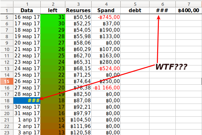The width and height of the screenshot is (202, 135).
Task: Click the ฿107,00 spend cell
Action: [106, 49]
